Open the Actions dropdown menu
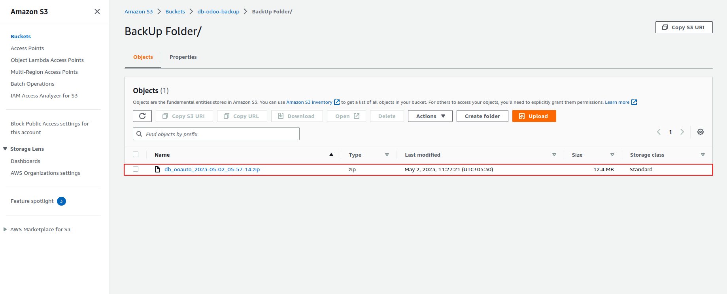 pos(430,116)
